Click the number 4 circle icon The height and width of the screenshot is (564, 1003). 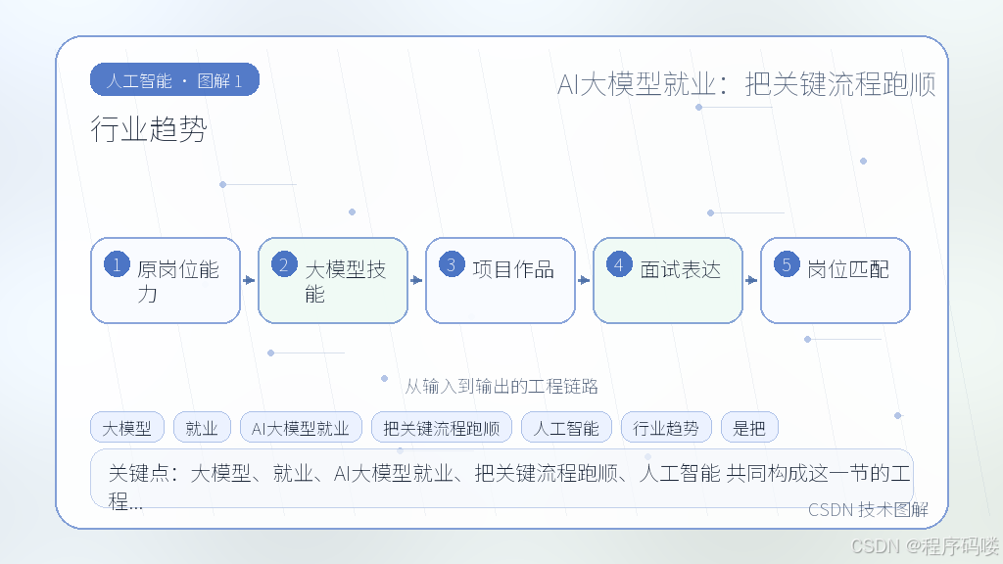[619, 264]
